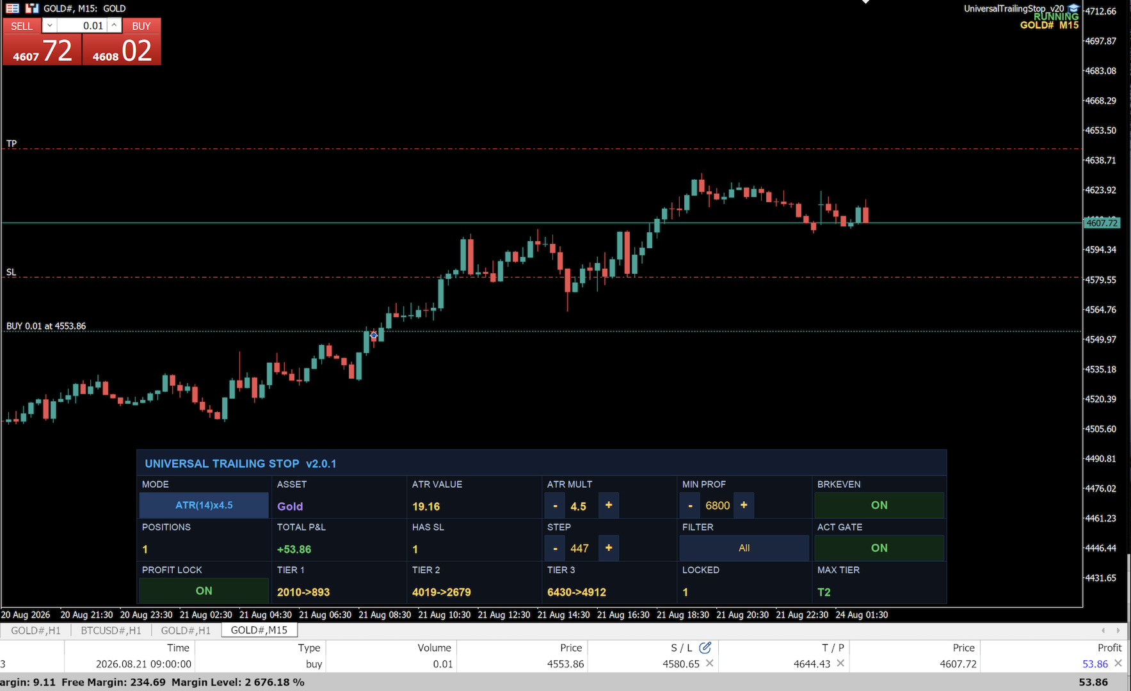Switch to BTCUSD#,H1 chart tab
This screenshot has height=691, width=1131.
pyautogui.click(x=111, y=631)
